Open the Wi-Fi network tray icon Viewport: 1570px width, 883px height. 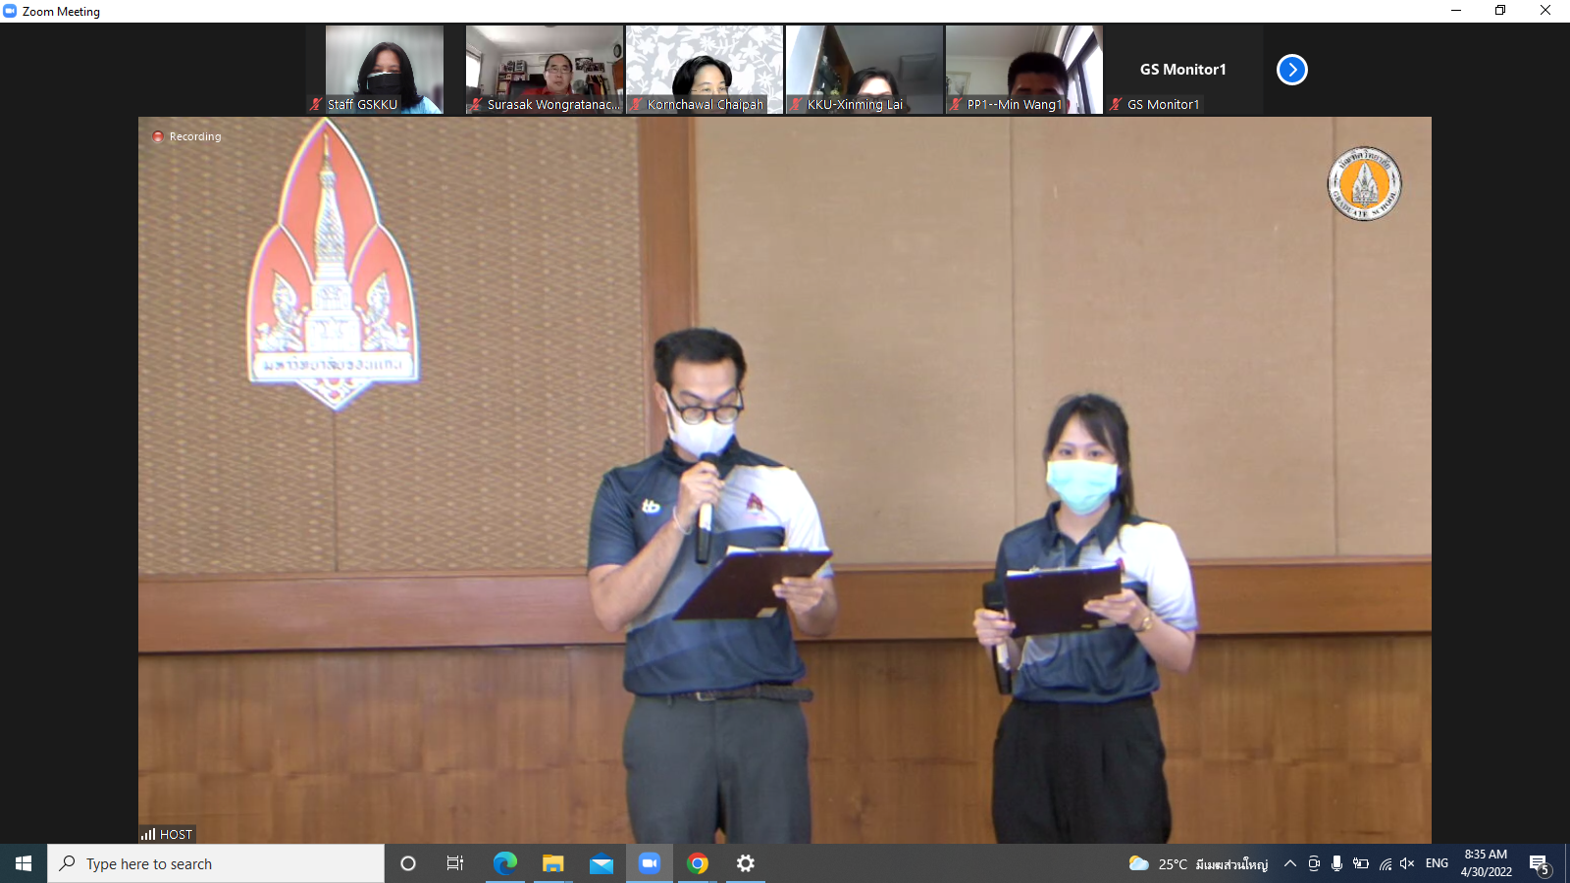point(1385,863)
